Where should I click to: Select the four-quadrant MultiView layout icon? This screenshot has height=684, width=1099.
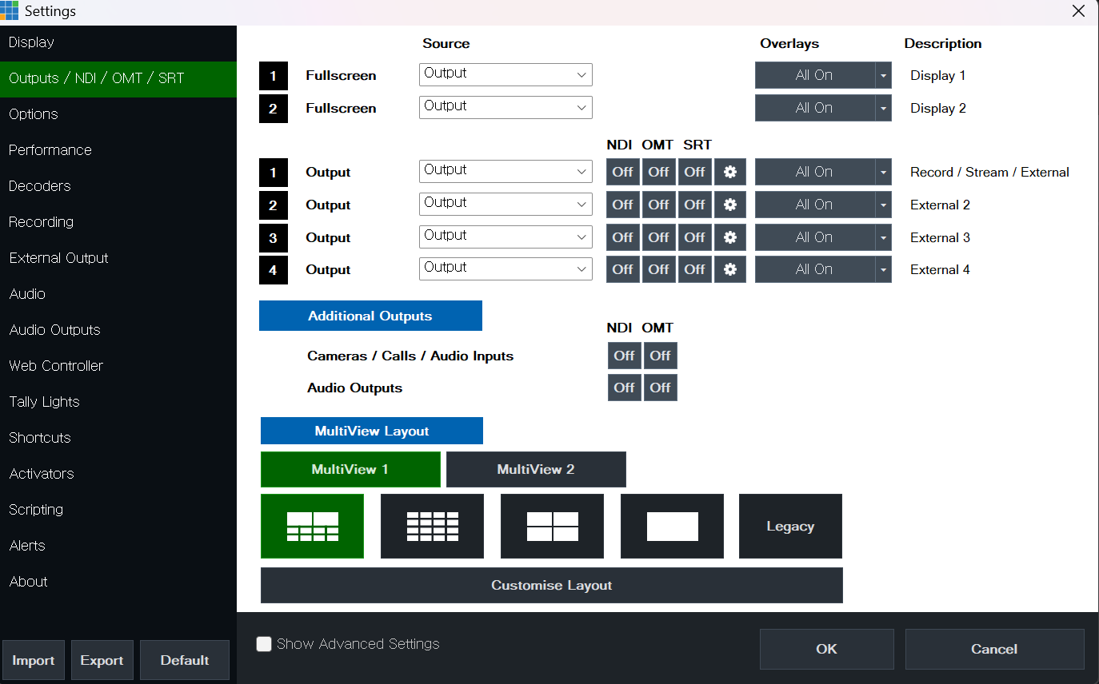(552, 526)
